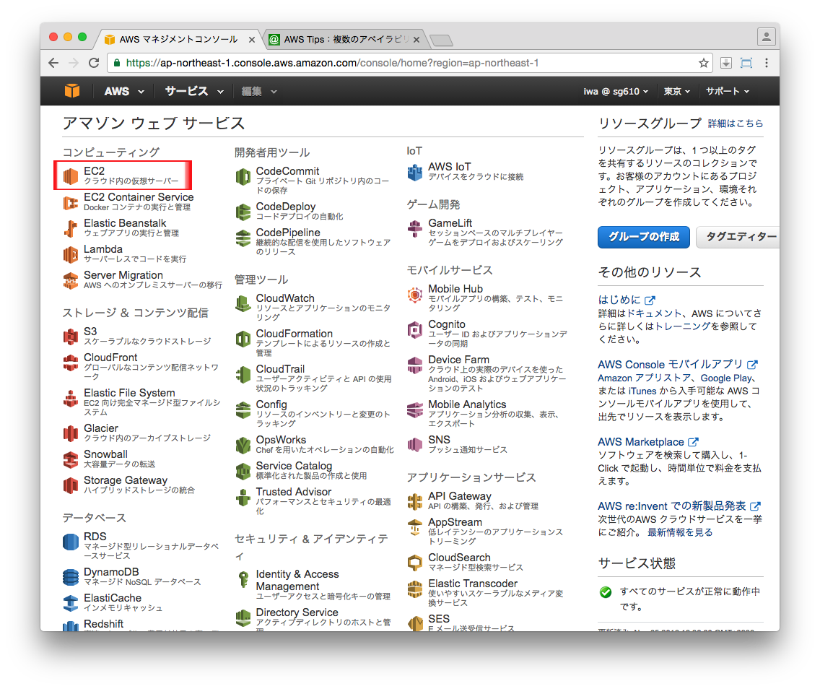Viewport: 820px width, 689px height.
Task: Click the CodePipeline icon
Action: [x=243, y=238]
